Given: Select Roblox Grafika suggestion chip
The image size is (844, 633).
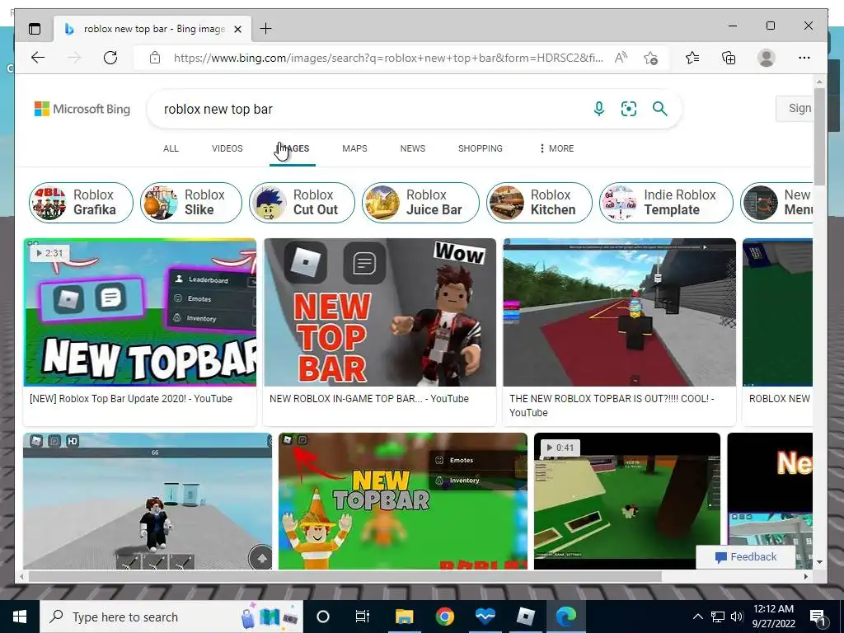Looking at the screenshot, I should click(x=81, y=203).
